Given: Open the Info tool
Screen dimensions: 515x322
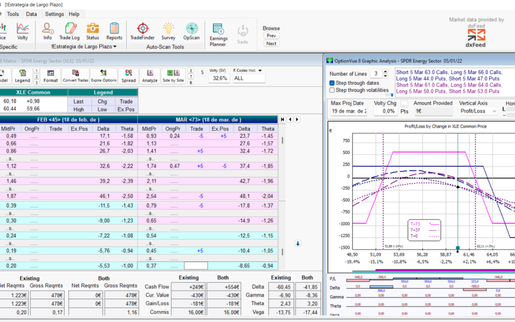Looking at the screenshot, I should (x=48, y=31).
